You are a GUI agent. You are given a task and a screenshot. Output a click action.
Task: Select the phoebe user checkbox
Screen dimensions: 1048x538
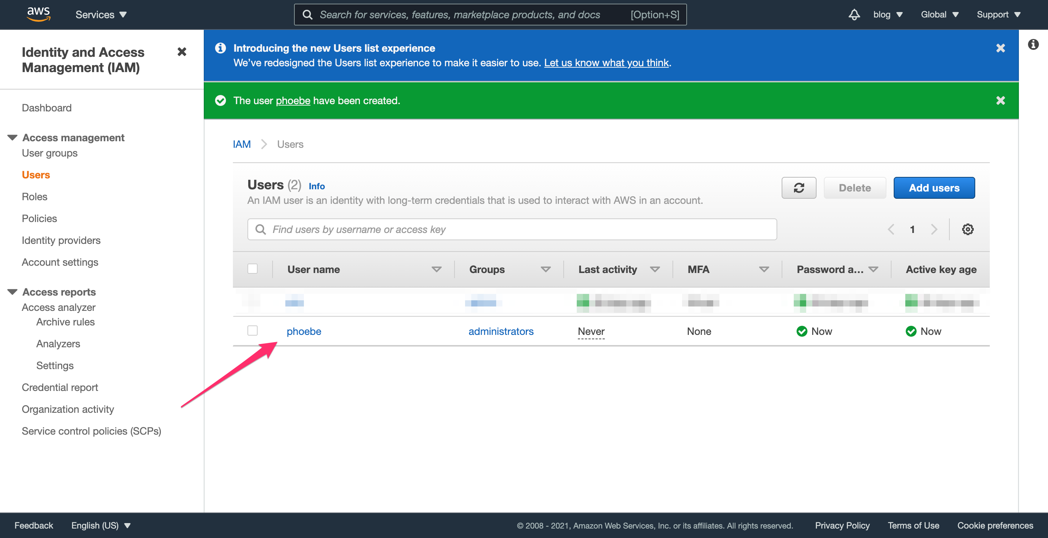[x=253, y=331]
